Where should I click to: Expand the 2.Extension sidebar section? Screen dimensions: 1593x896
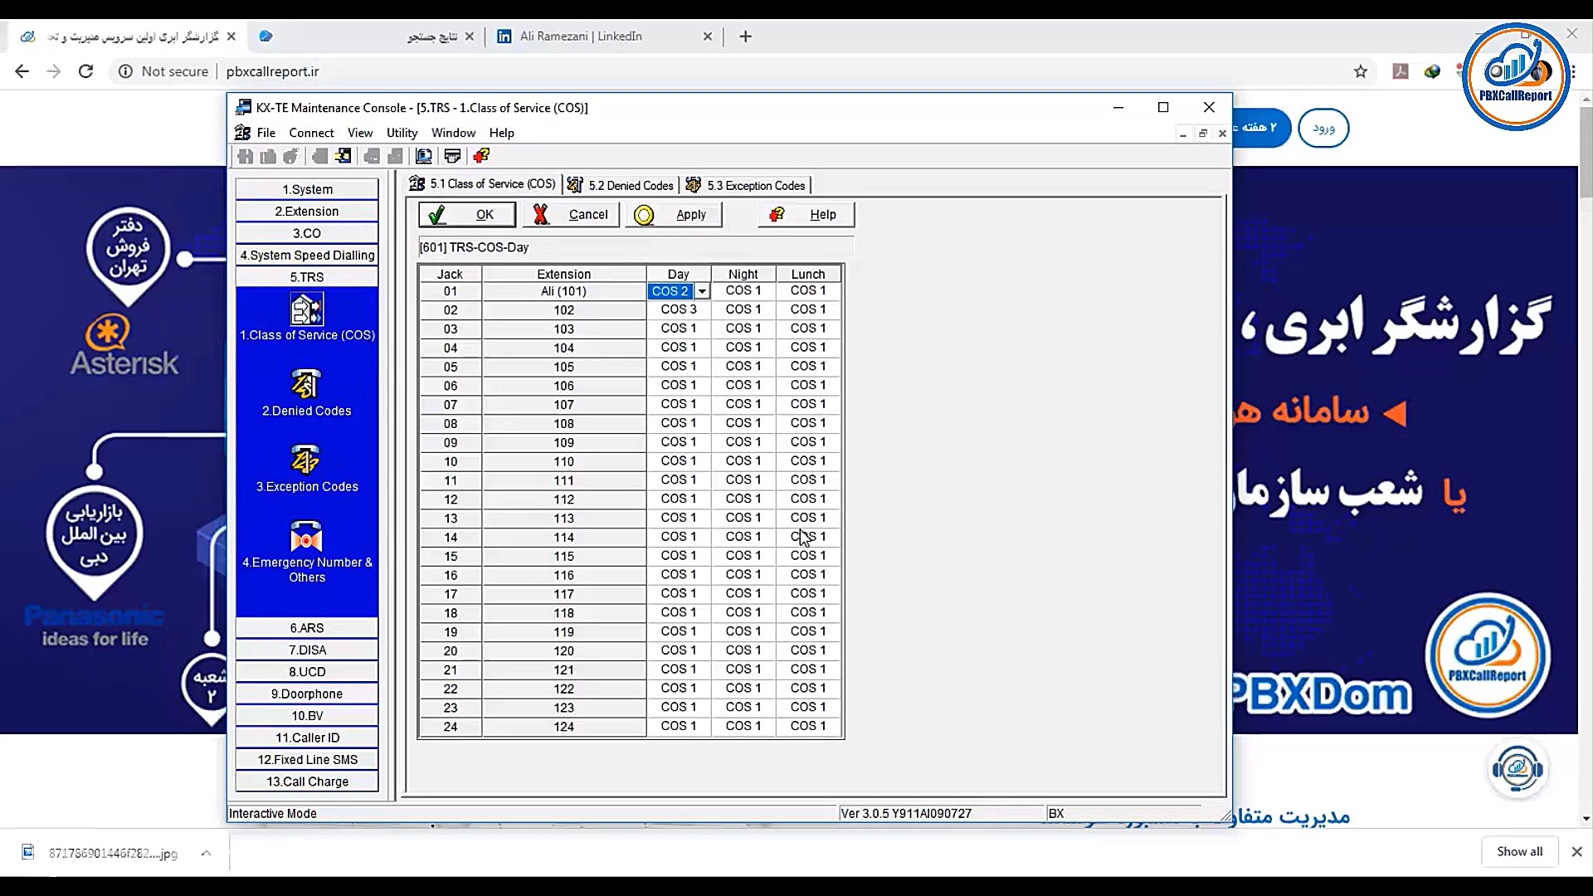(307, 212)
